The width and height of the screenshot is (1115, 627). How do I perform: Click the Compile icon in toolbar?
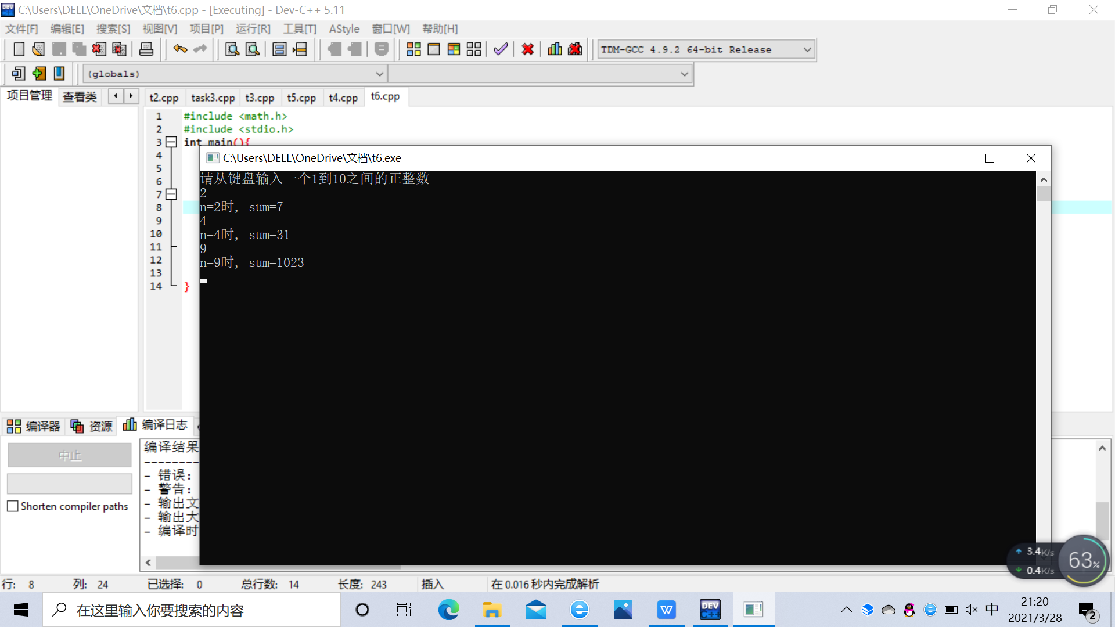click(413, 49)
